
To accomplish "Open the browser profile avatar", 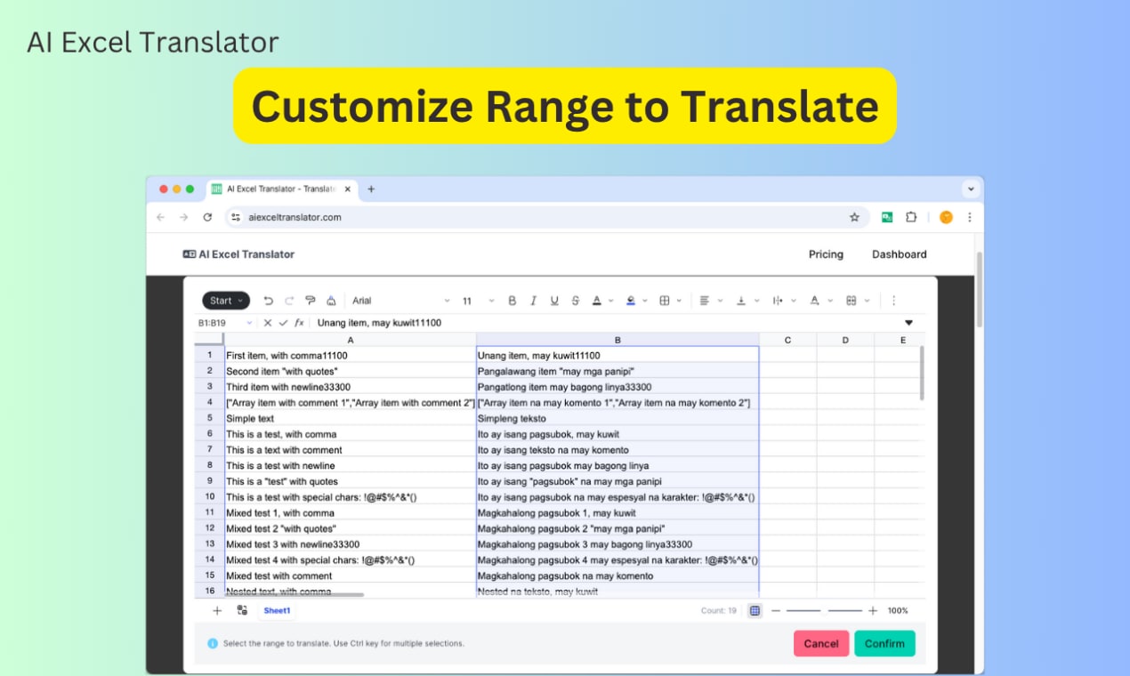I will (x=946, y=217).
